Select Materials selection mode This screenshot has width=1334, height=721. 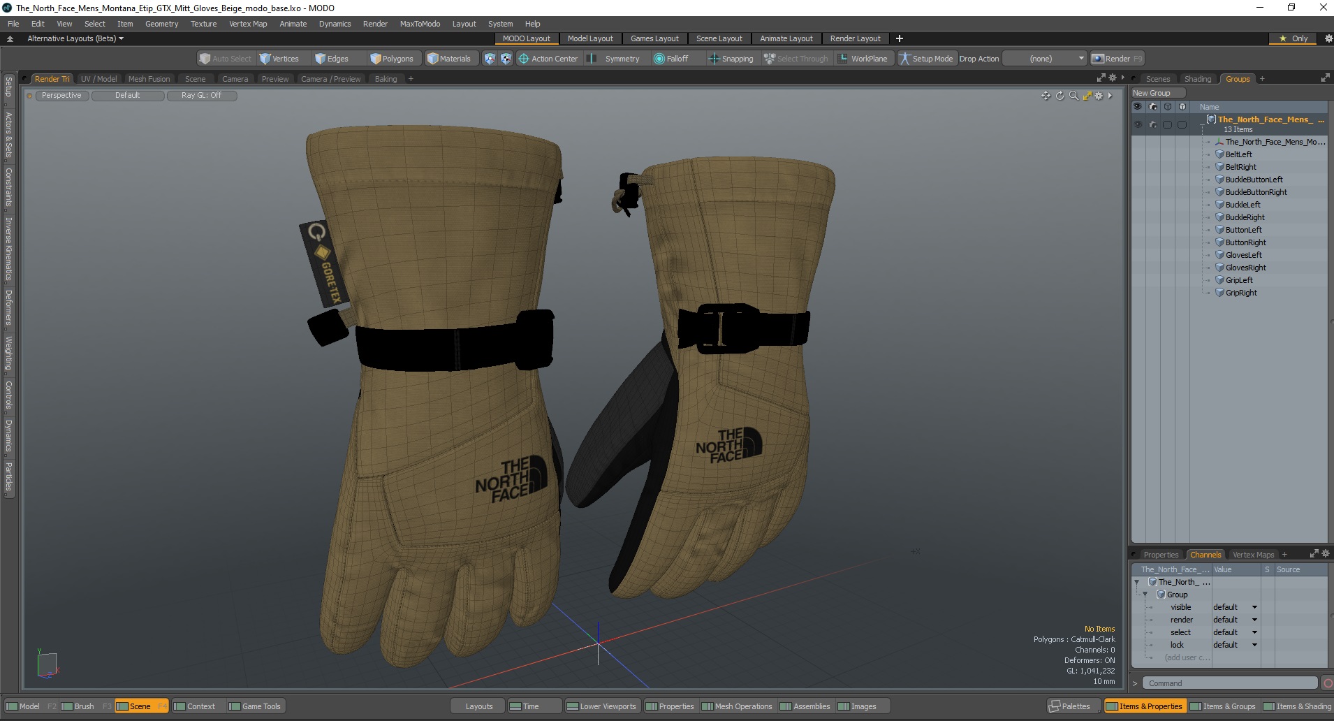click(x=449, y=59)
